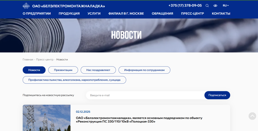The height and width of the screenshot is (131, 258).
Task: Click the НОВОСТИ banner heading
Action: (126, 35)
